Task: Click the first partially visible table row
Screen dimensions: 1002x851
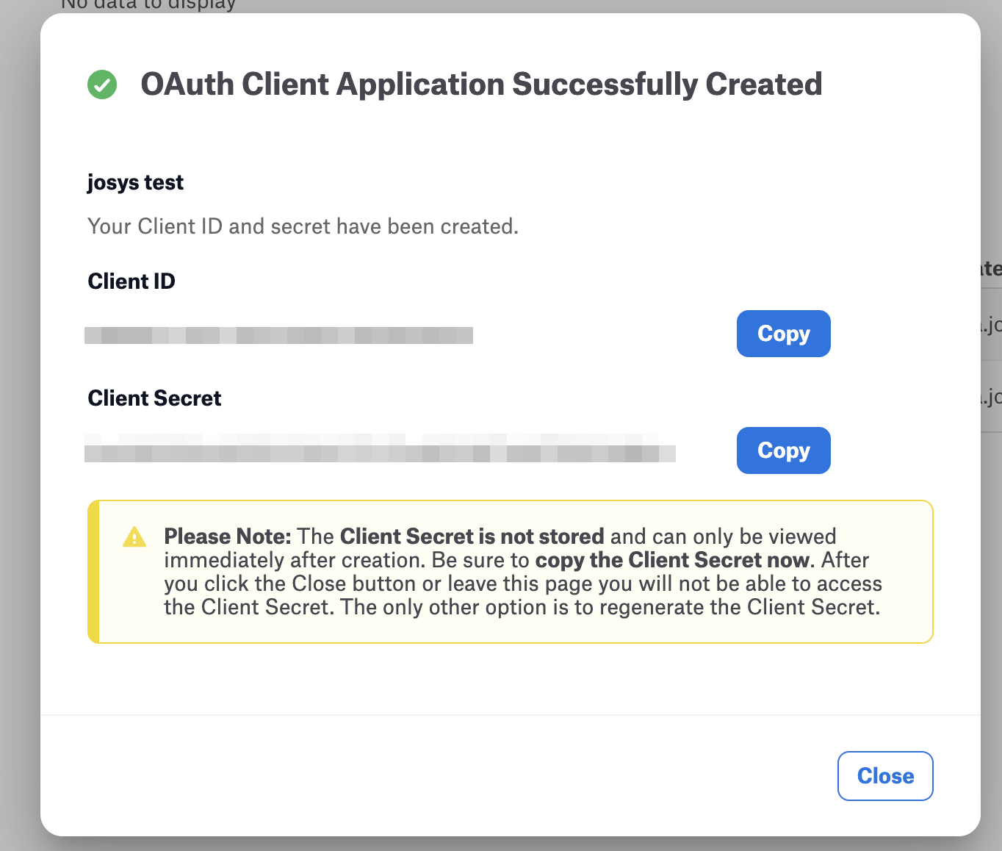Action: [992, 324]
